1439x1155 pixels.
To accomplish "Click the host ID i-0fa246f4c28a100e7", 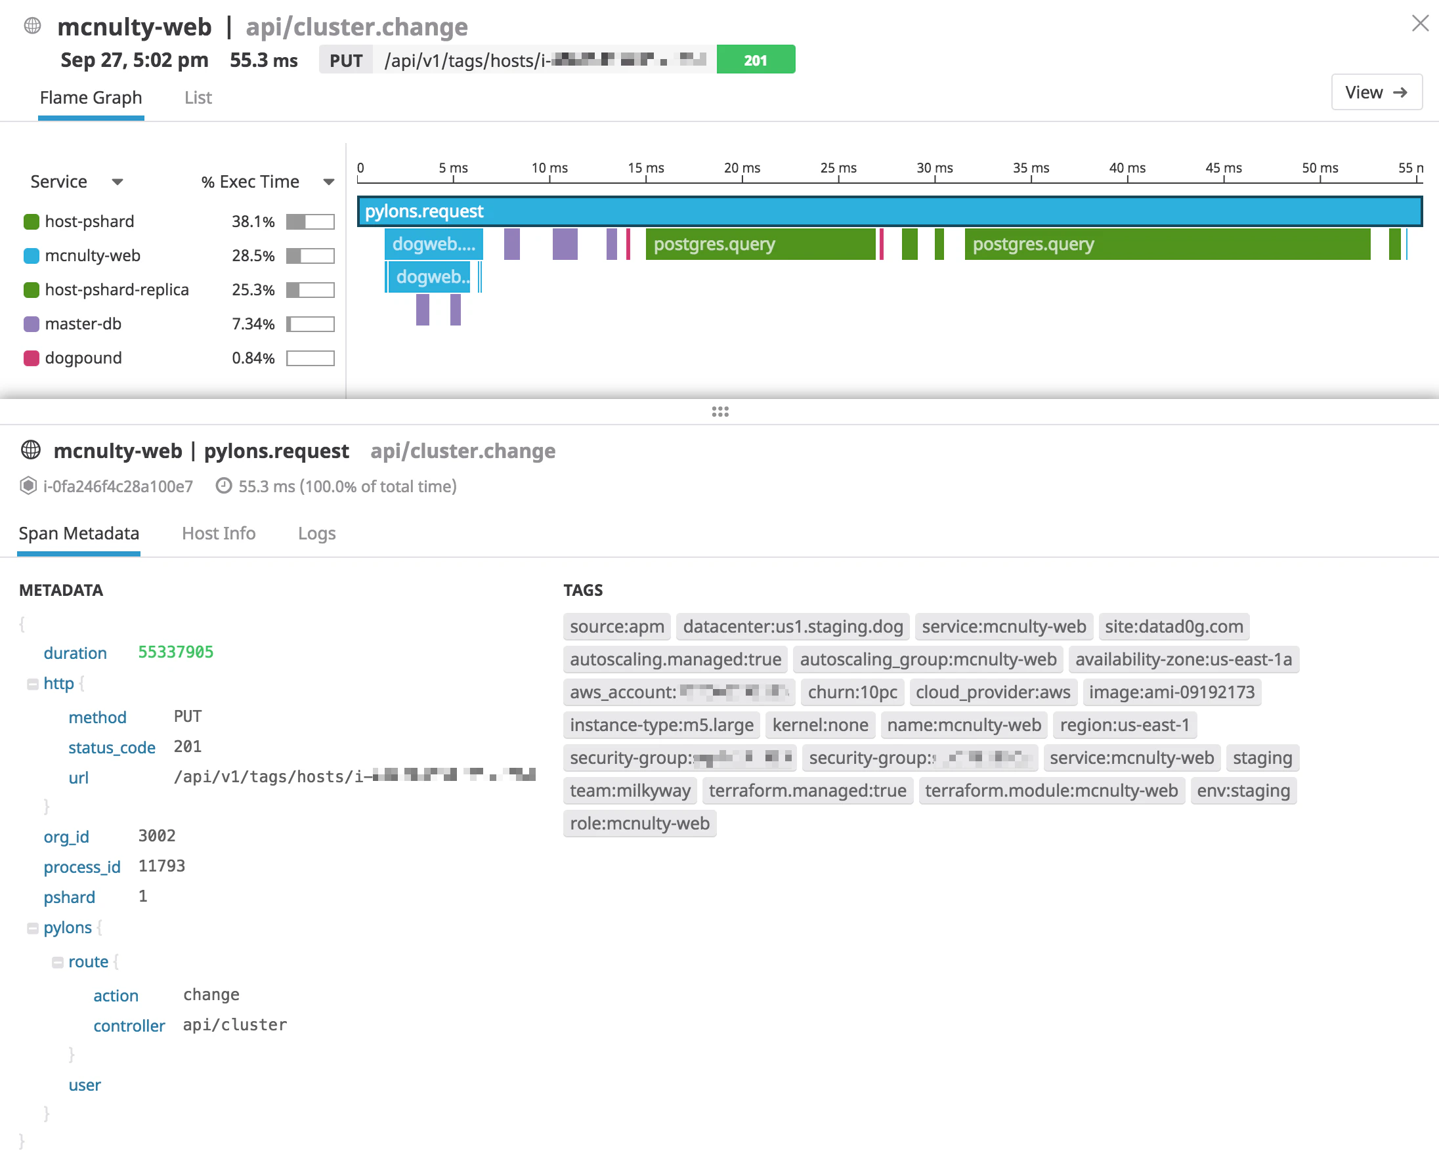I will pyautogui.click(x=118, y=486).
